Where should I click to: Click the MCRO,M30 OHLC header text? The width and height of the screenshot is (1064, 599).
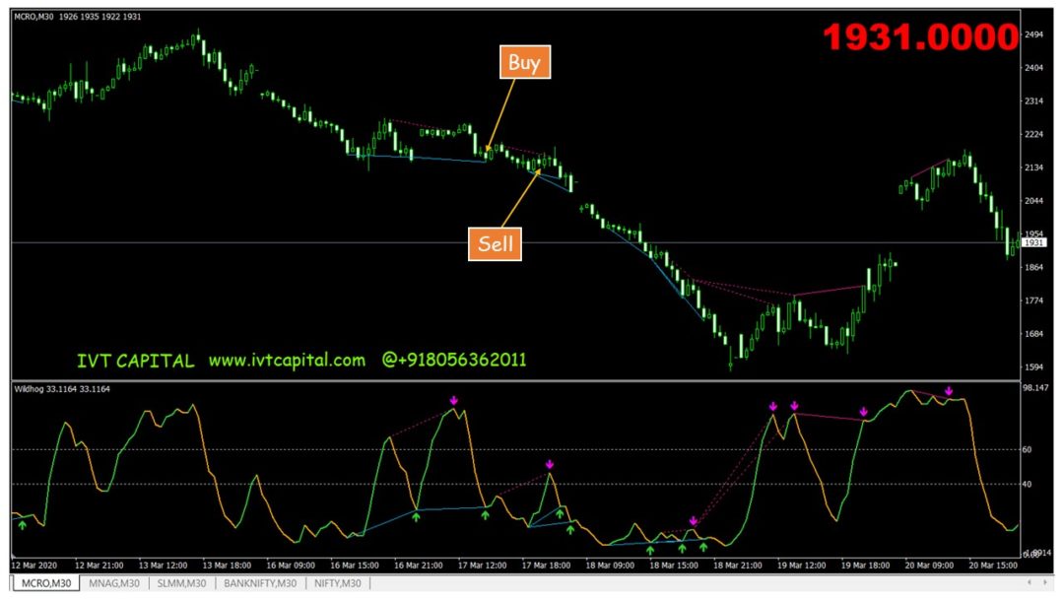click(78, 17)
